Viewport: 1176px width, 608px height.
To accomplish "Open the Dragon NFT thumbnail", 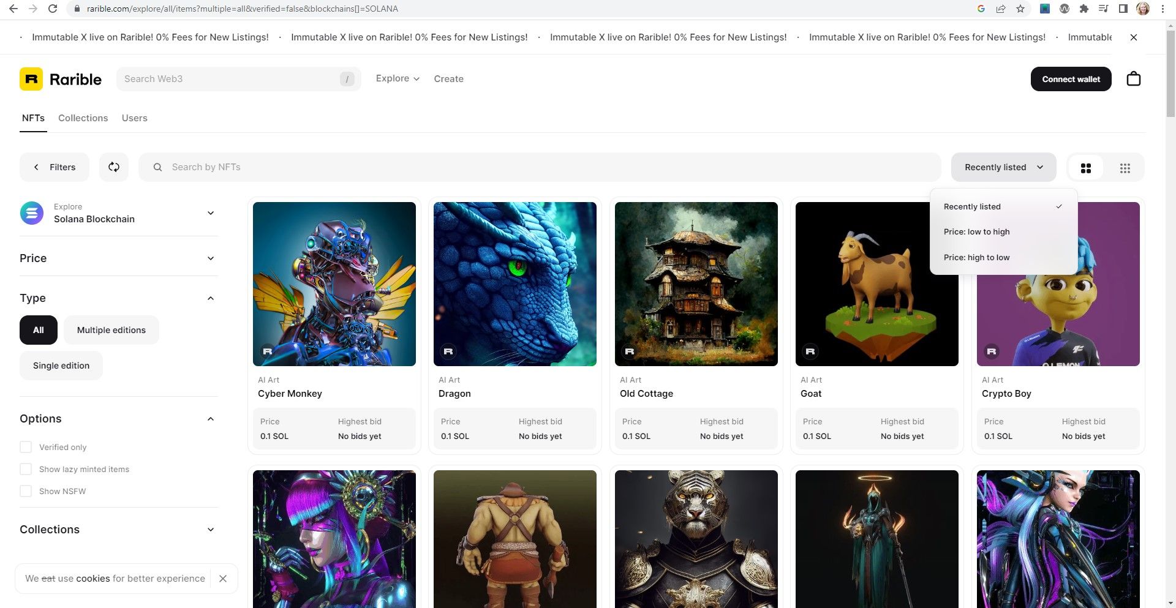I will click(x=514, y=283).
